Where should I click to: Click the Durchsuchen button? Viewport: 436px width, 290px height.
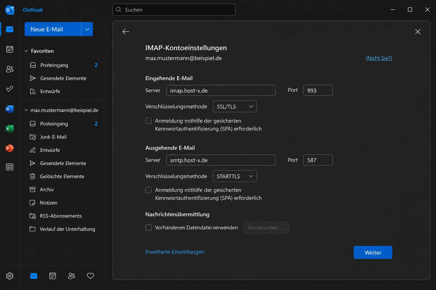[266, 227]
